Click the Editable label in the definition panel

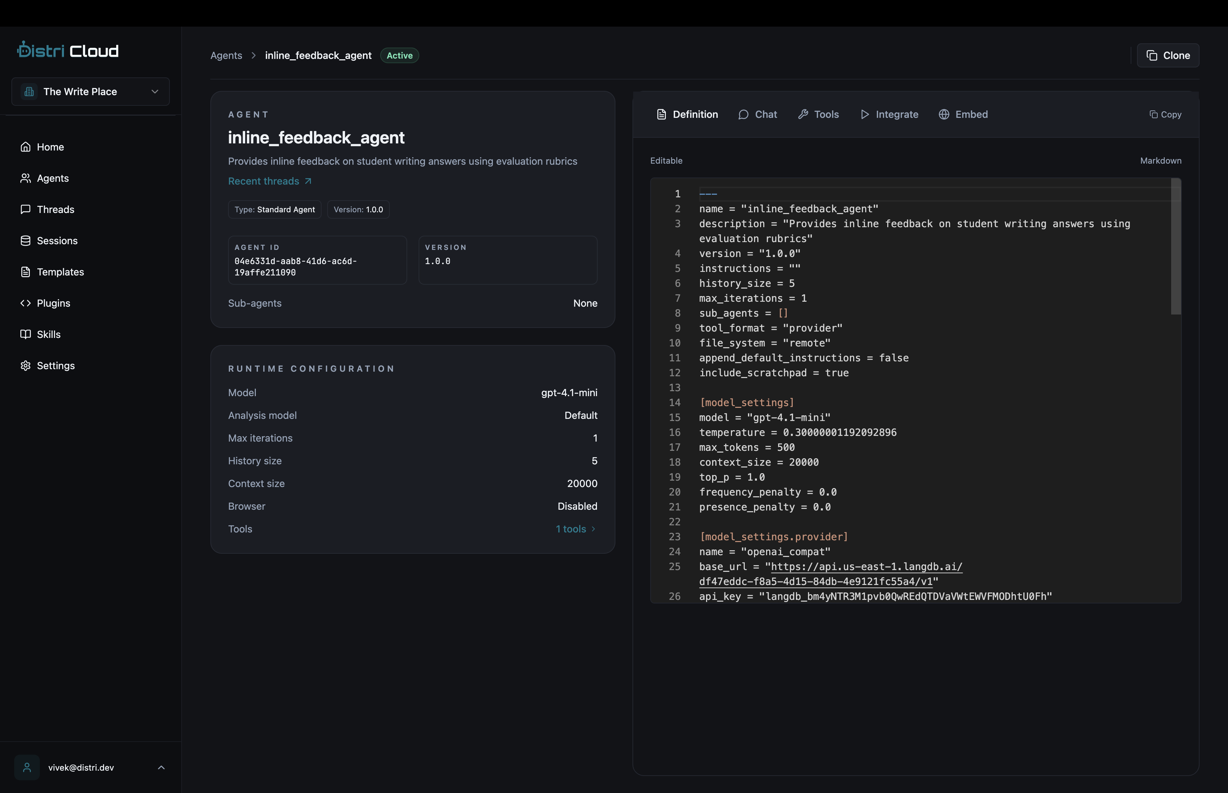pos(666,161)
